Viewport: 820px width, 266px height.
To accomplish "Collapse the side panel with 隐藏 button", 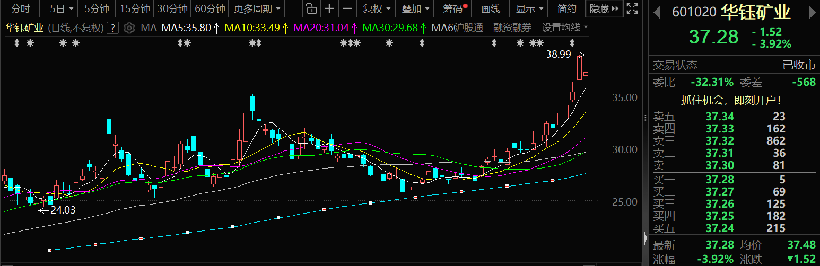I will click(604, 8).
